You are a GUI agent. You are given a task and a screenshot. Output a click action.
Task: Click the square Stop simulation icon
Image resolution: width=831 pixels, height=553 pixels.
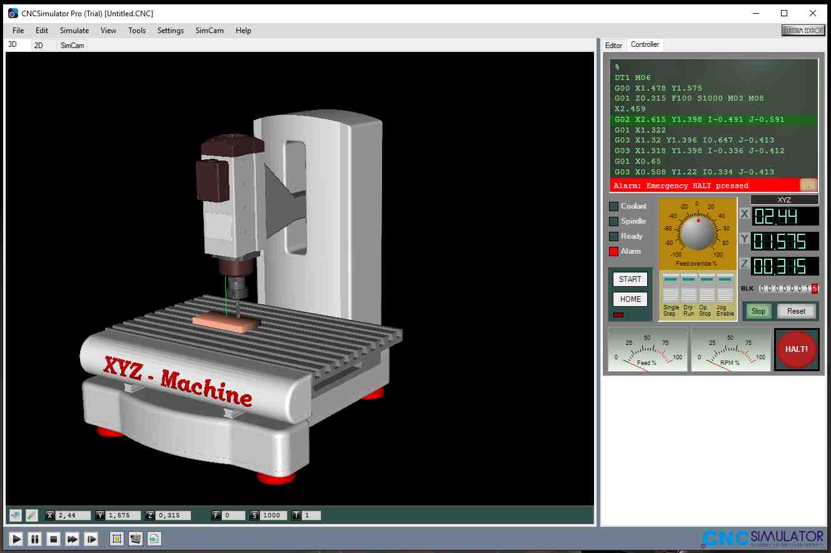(54, 539)
